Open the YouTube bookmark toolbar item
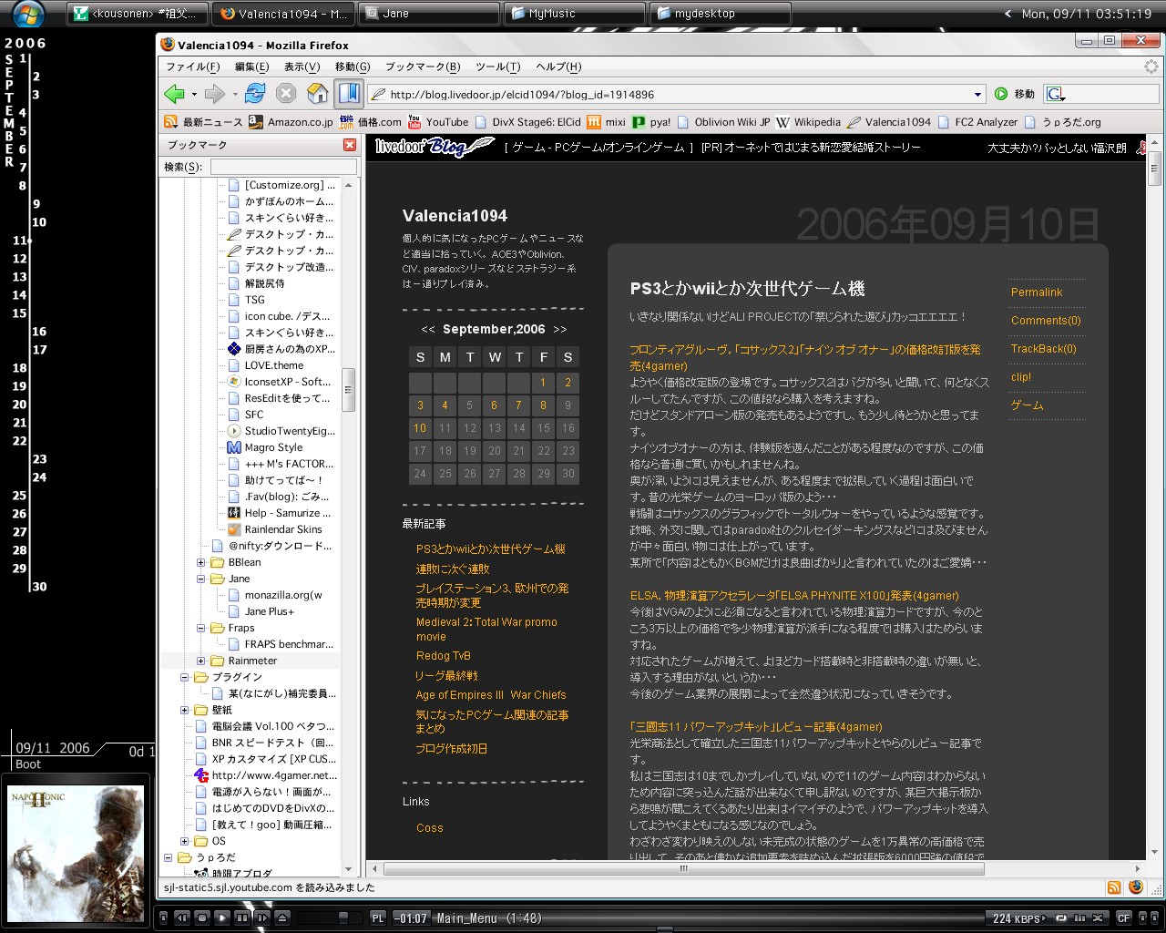Viewport: 1166px width, 933px height. point(438,122)
